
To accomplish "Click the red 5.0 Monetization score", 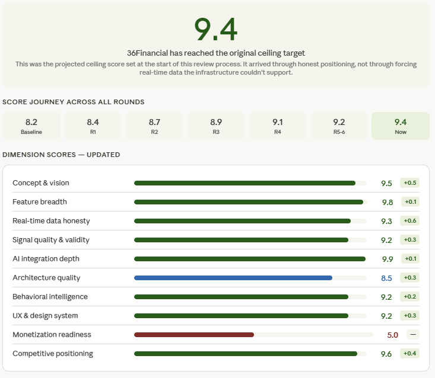I will 392,335.
